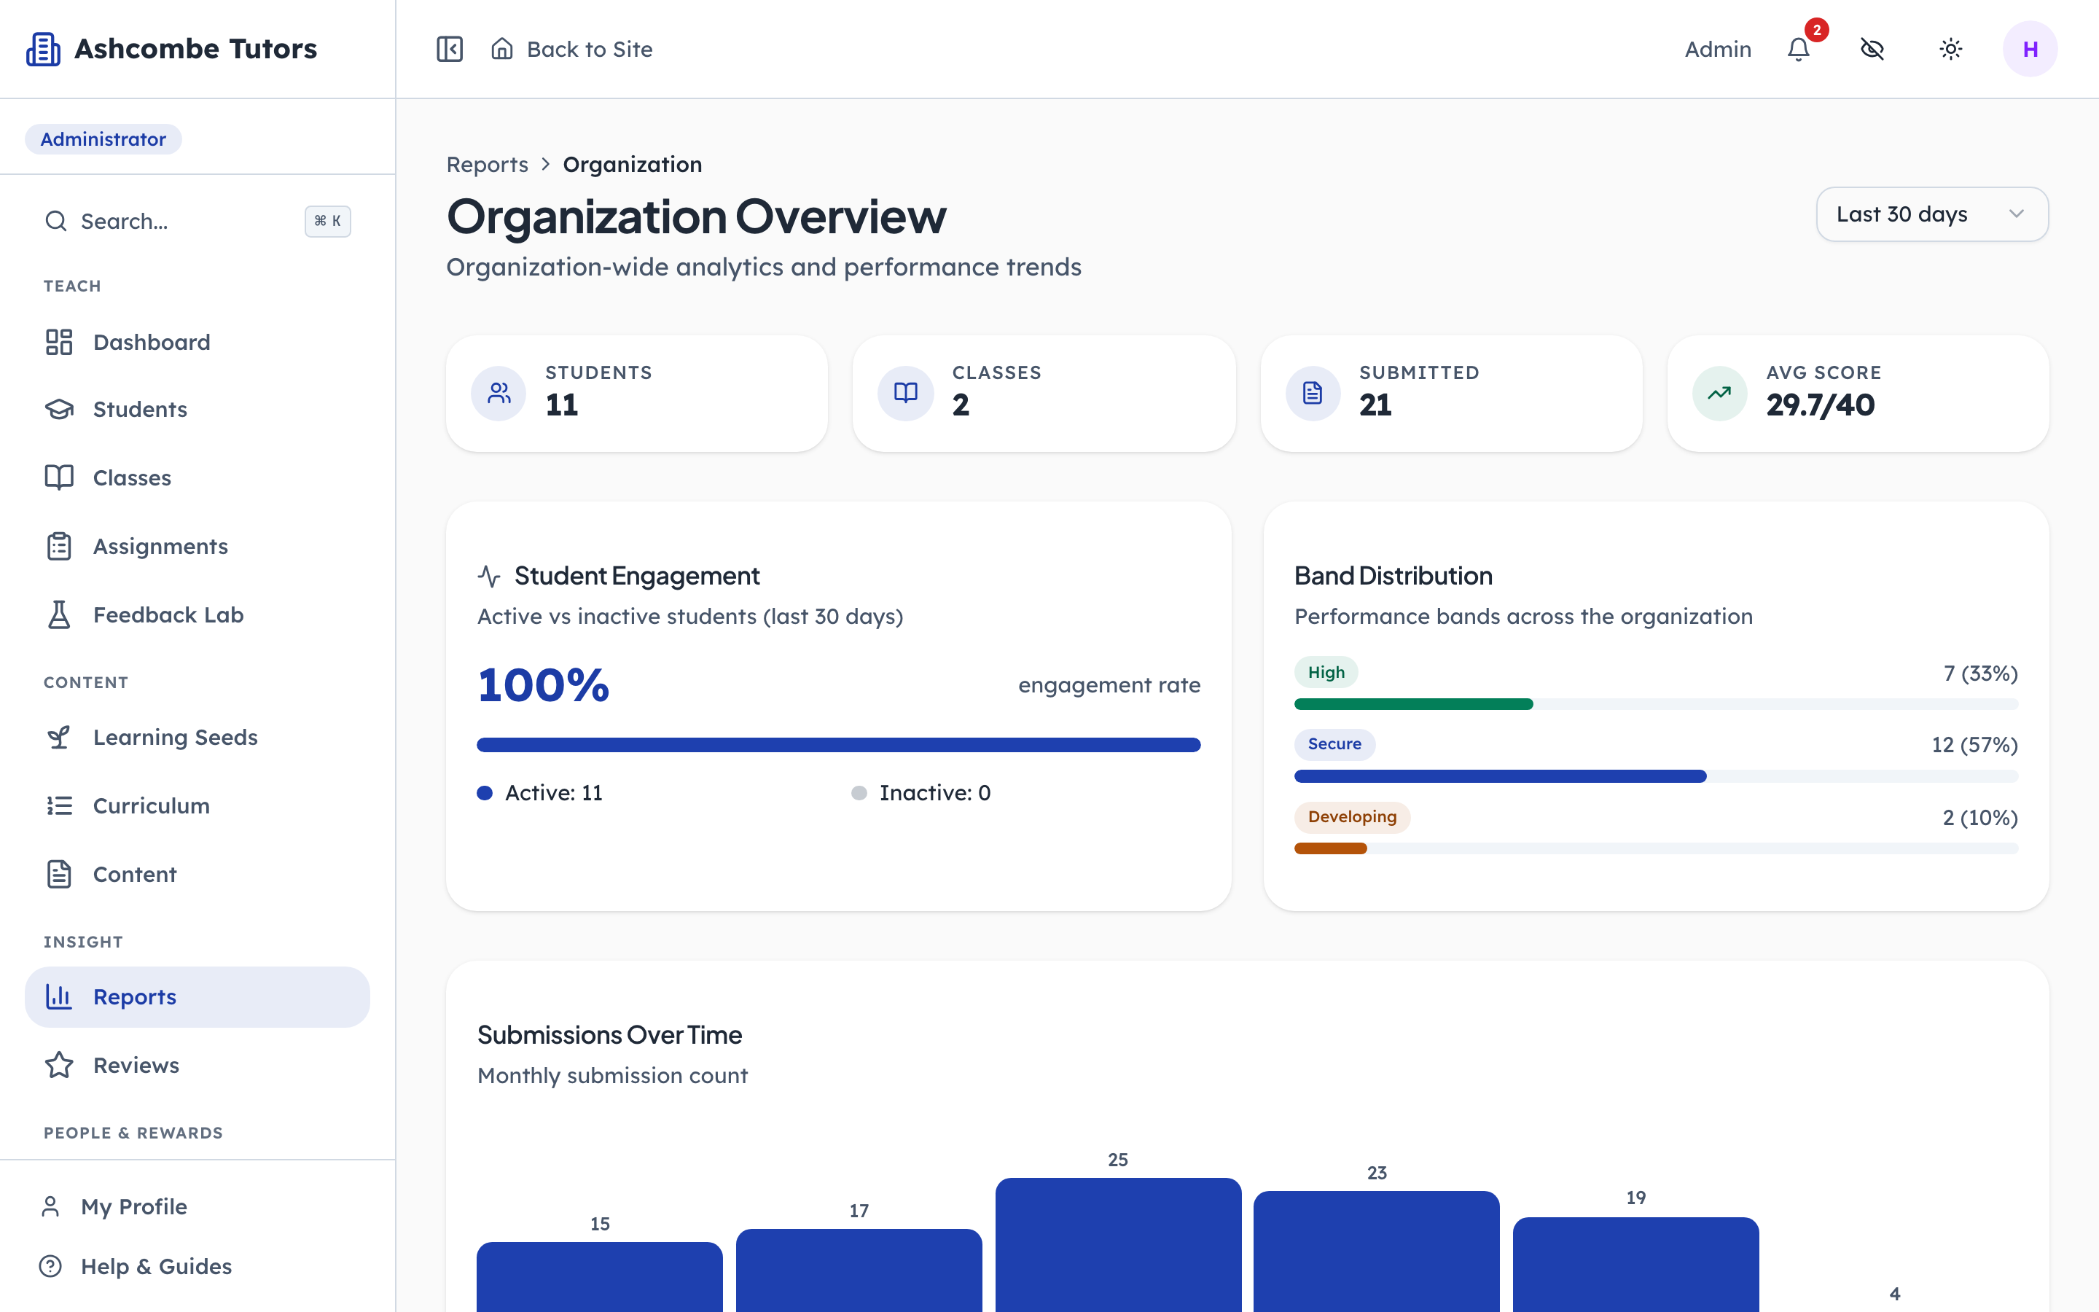This screenshot has width=2099, height=1312.
Task: Click the ⌘ K shortcut badge
Action: tap(328, 222)
